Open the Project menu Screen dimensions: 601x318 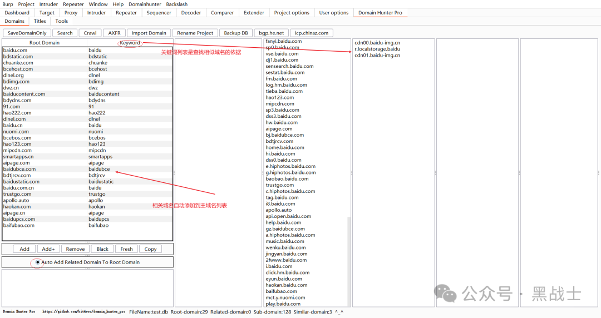click(x=26, y=4)
